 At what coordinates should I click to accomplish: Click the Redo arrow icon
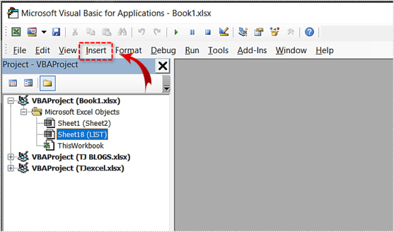pos(157,32)
